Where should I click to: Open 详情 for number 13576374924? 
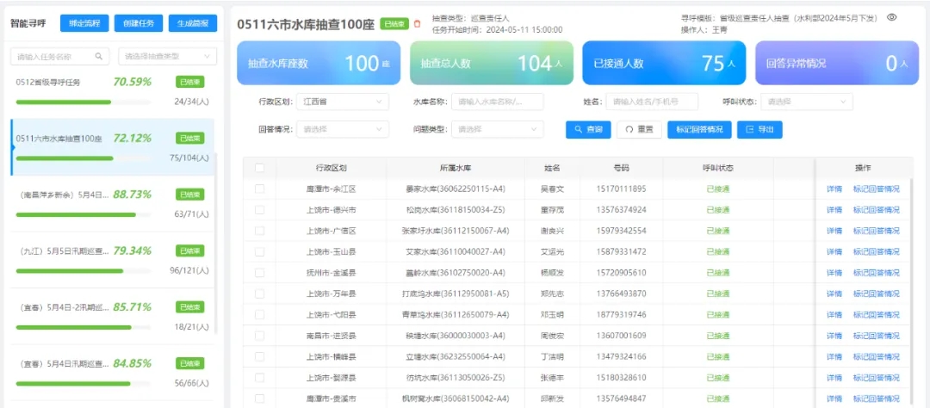[x=834, y=210]
